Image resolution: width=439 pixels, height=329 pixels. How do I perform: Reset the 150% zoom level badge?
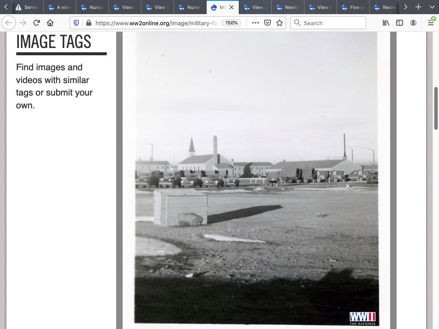tap(232, 23)
